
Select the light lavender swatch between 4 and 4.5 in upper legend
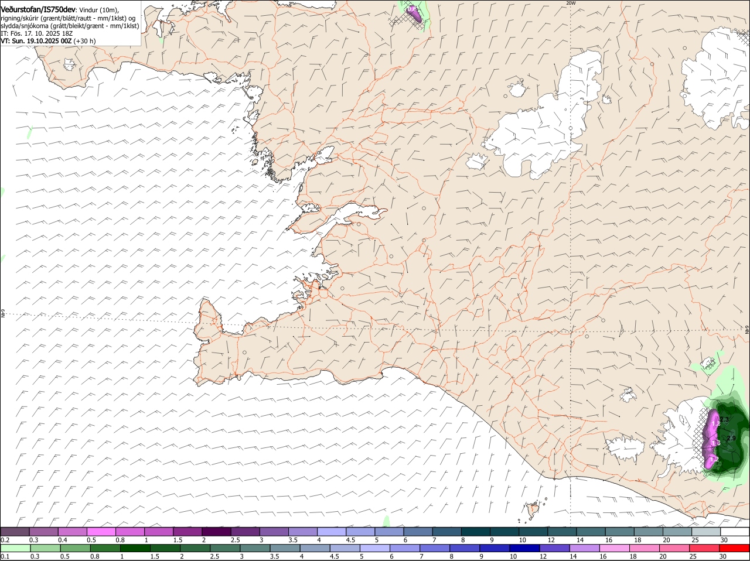click(x=331, y=532)
